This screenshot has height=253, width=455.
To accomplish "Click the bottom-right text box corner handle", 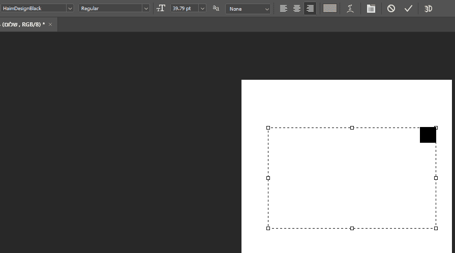I will (436, 228).
